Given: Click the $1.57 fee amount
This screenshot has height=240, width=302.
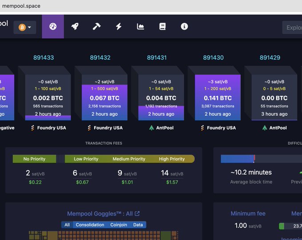Looking at the screenshot, I should pos(172,182).
